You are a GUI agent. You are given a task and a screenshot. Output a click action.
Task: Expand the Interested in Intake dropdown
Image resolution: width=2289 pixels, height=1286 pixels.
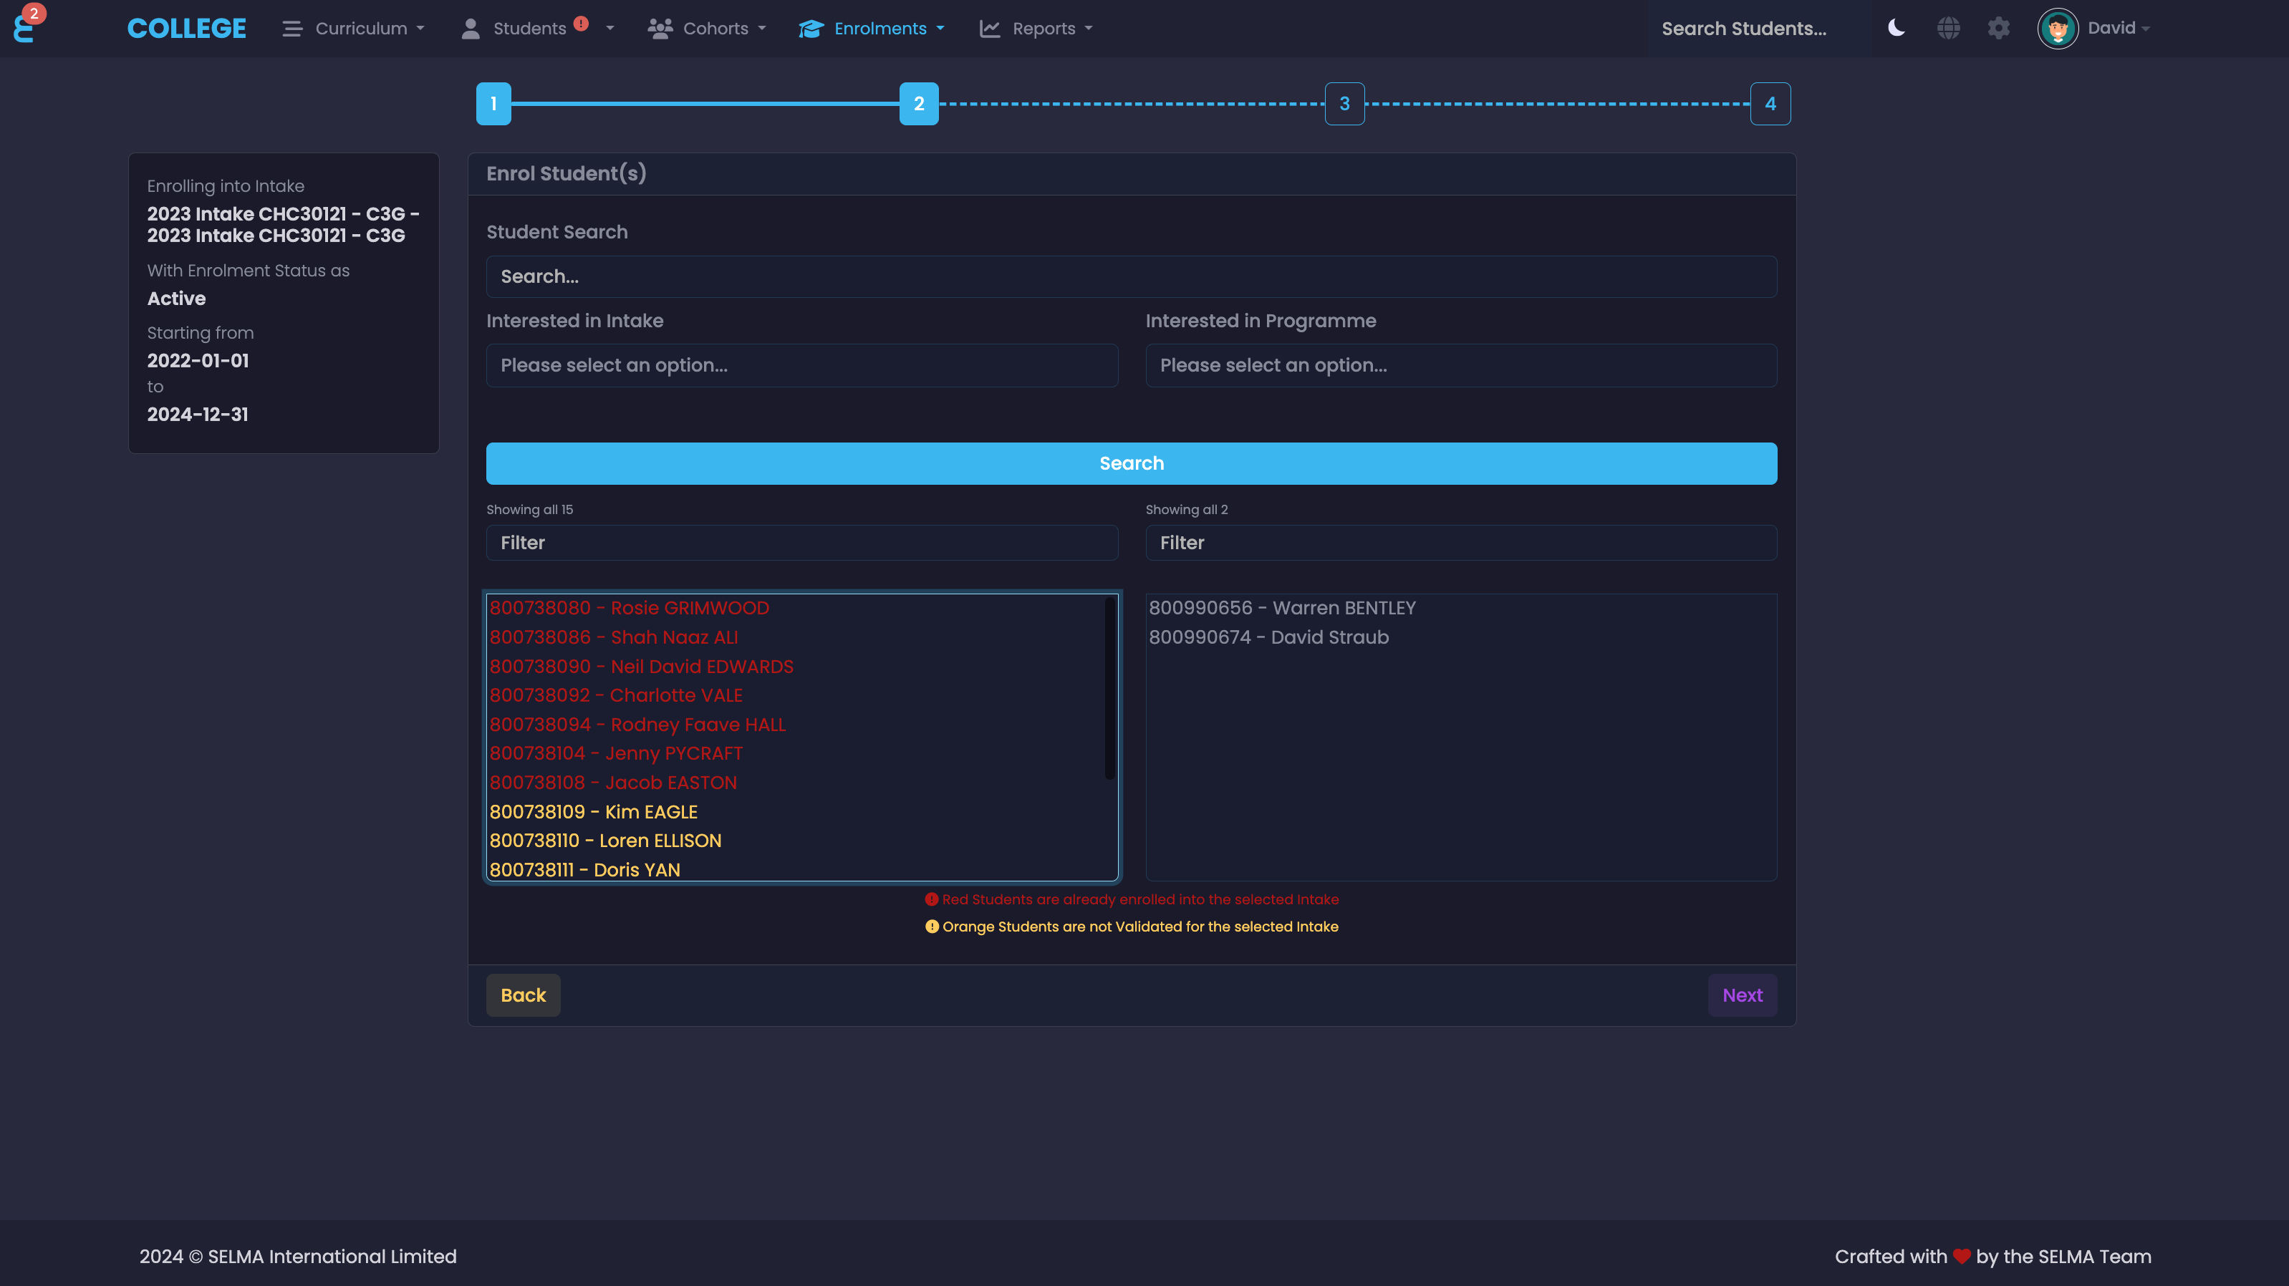click(x=801, y=365)
